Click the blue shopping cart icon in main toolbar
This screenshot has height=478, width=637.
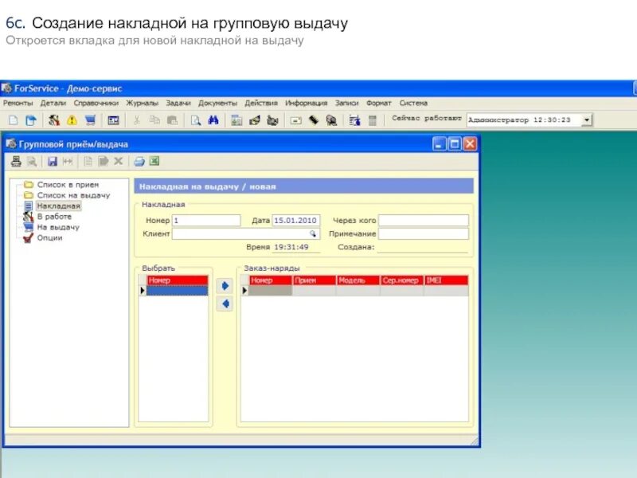pyautogui.click(x=90, y=120)
